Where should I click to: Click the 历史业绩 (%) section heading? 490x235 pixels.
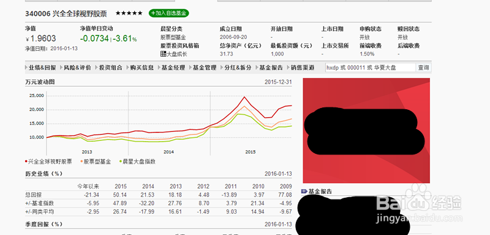click(43, 174)
